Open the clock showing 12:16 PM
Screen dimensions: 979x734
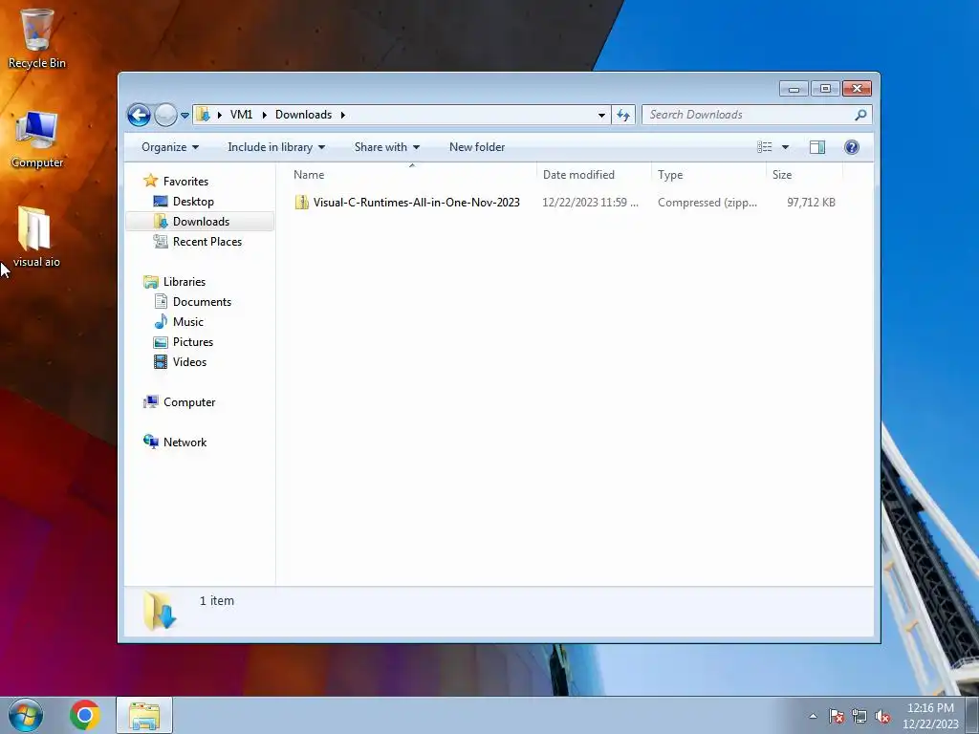click(x=930, y=715)
